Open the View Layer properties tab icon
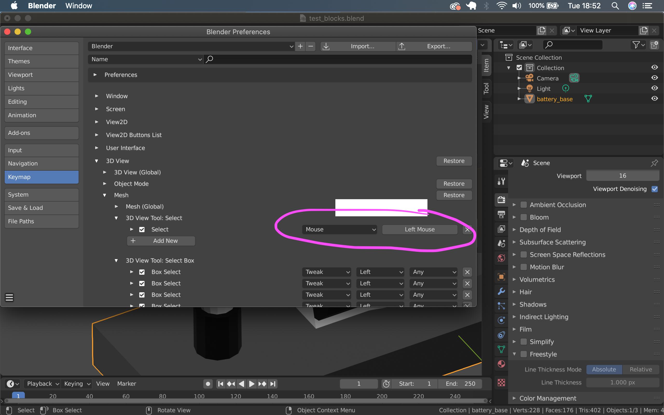Screen dimensions: 664x415 pos(501,229)
